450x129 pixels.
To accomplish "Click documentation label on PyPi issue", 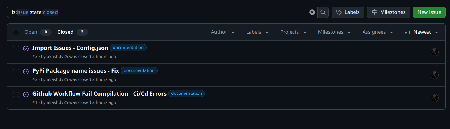I will [139, 70].
